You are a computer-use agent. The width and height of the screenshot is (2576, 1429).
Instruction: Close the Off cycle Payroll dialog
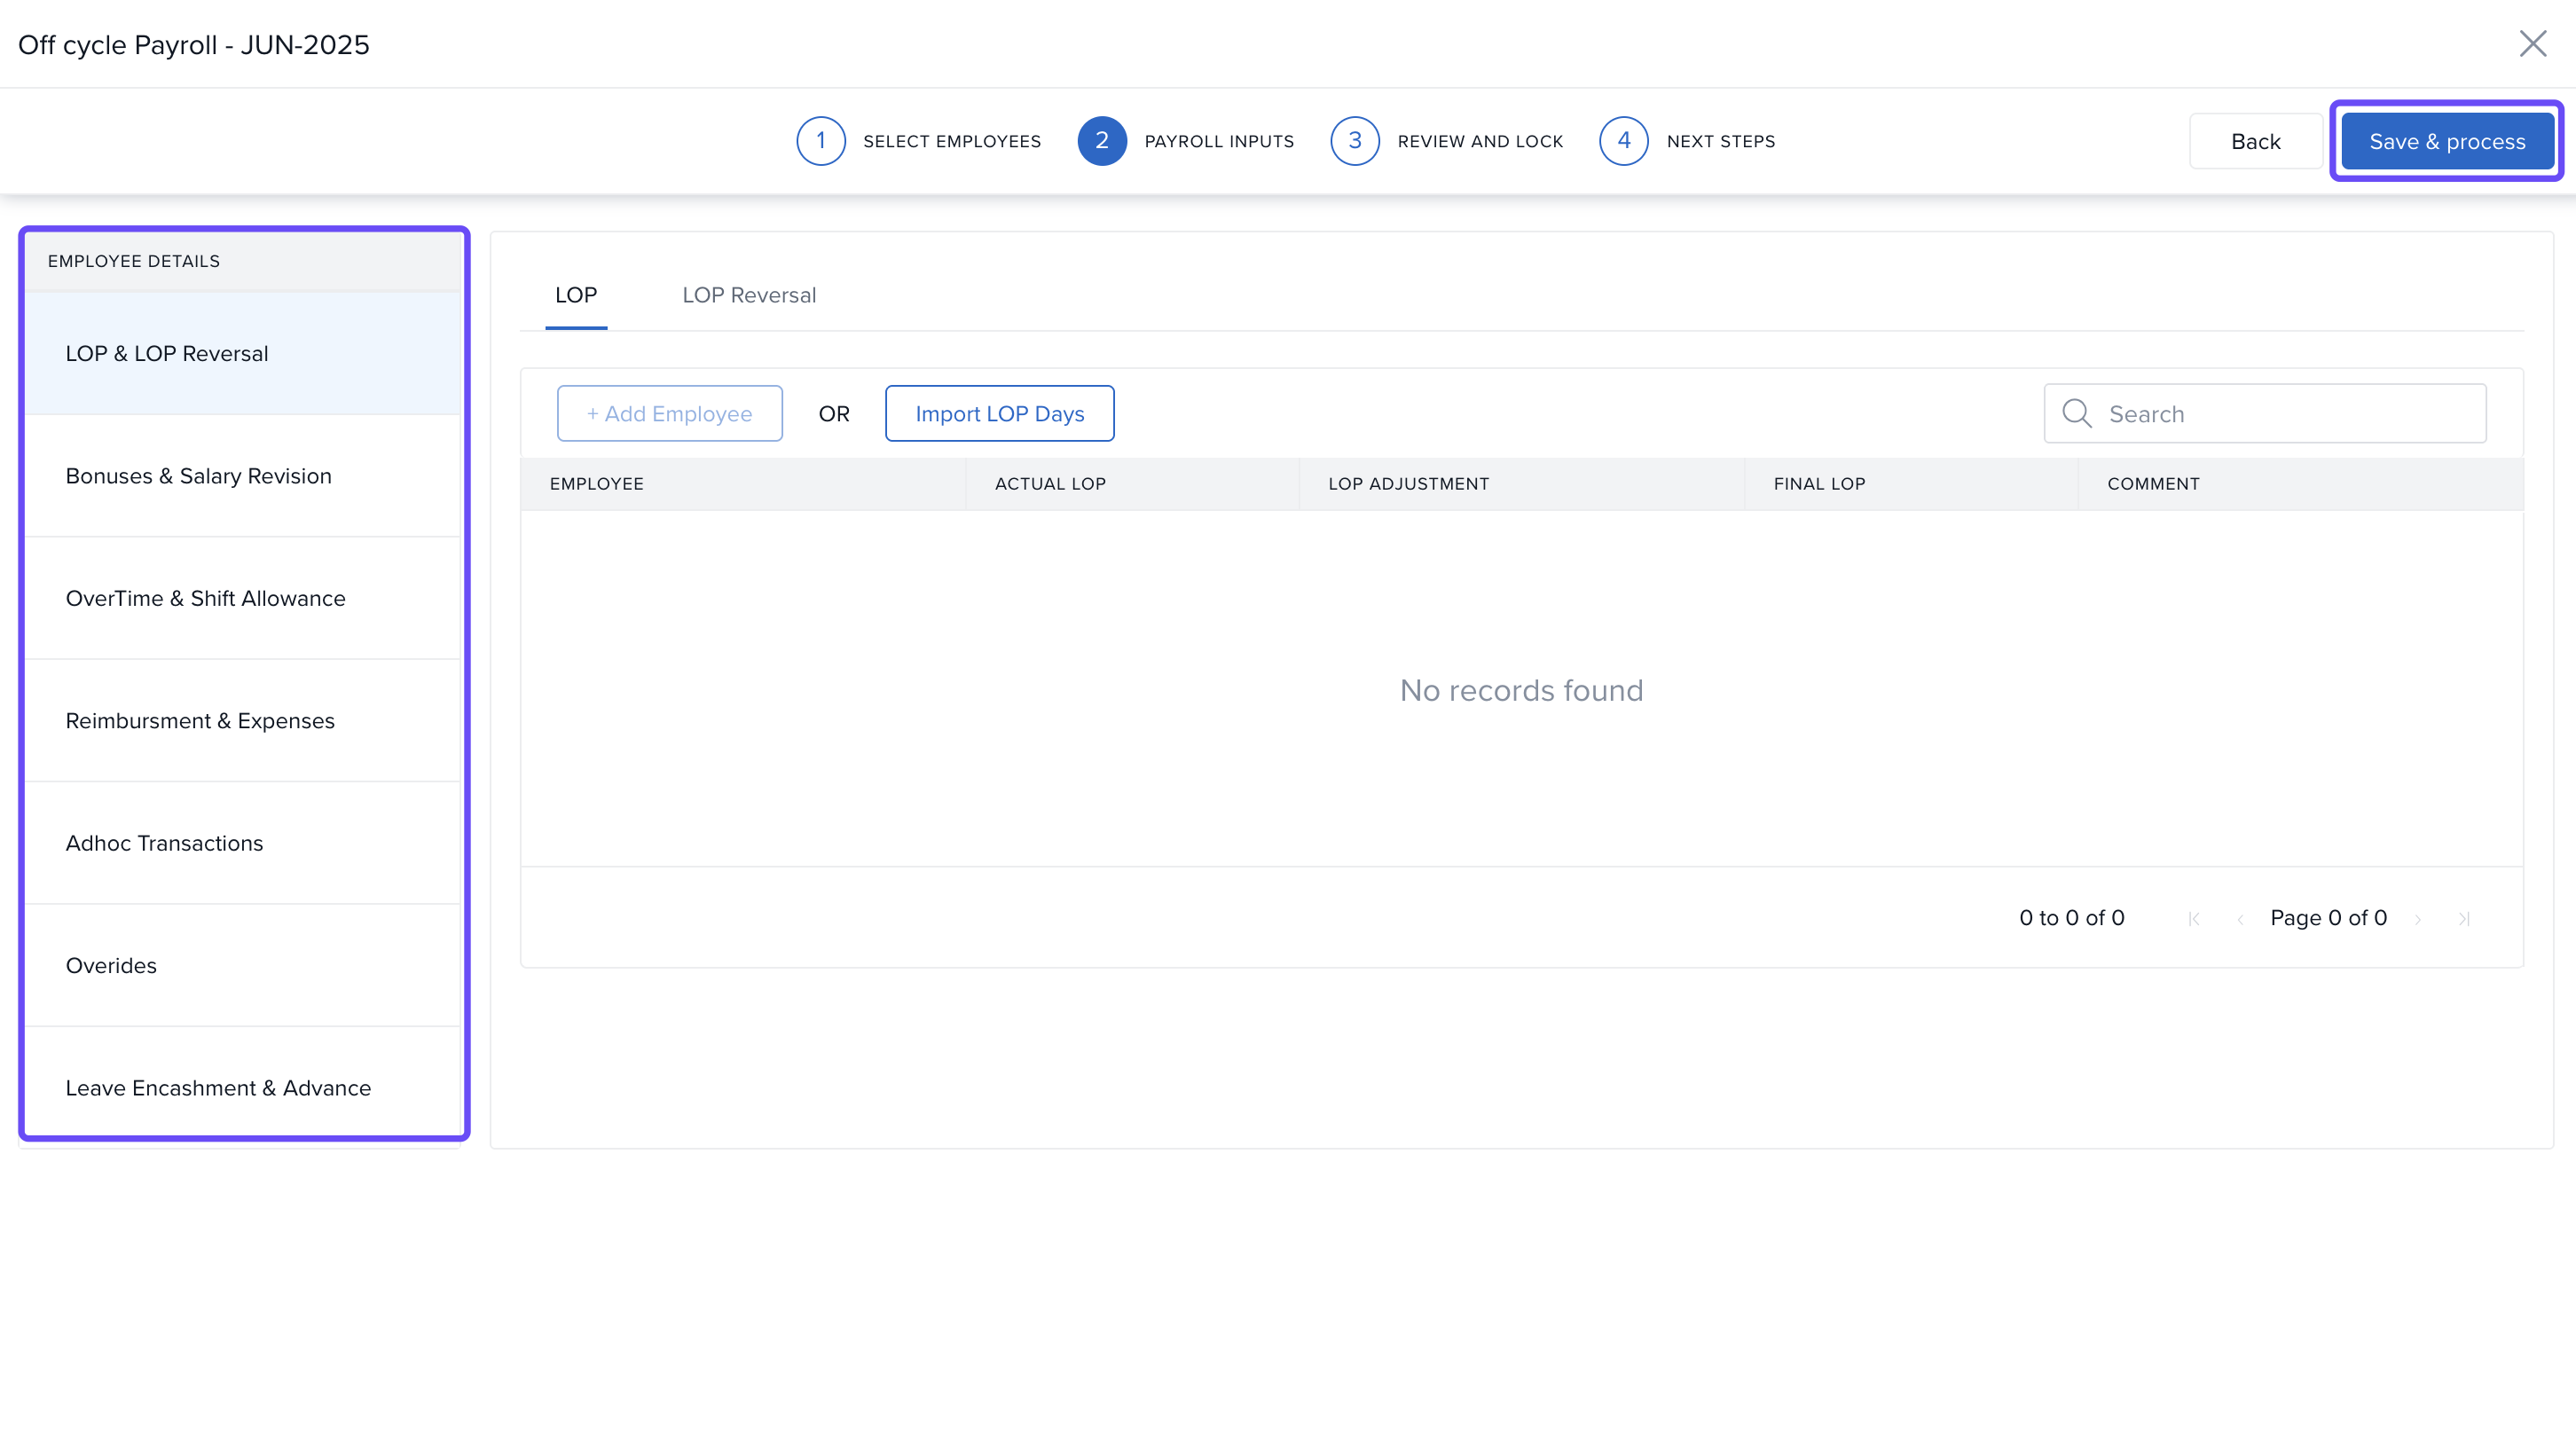(x=2532, y=44)
